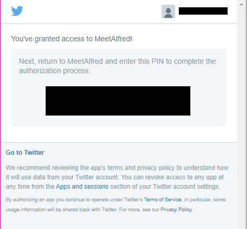Click "section of your Twitter account settings" text

point(165,187)
